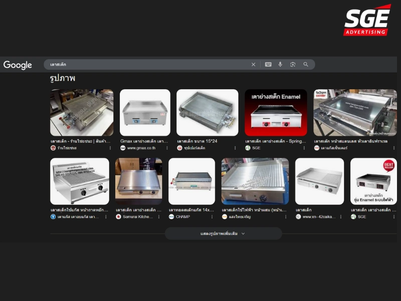Open the gas steak grill thumbnail above เตาสเต็กใช้แก๊ส

(x=80, y=181)
